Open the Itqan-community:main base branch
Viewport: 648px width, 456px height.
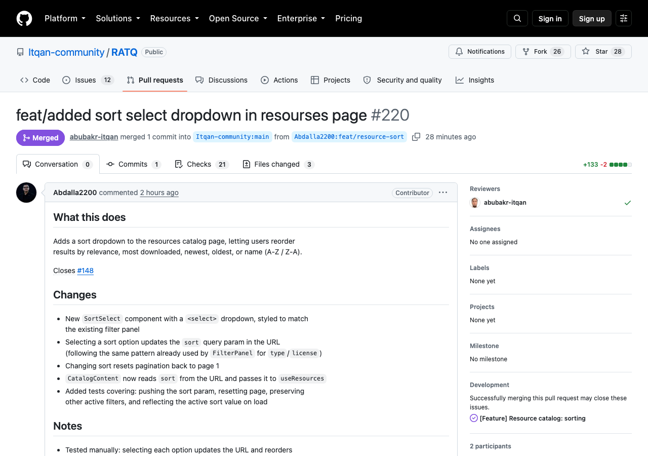(x=232, y=137)
